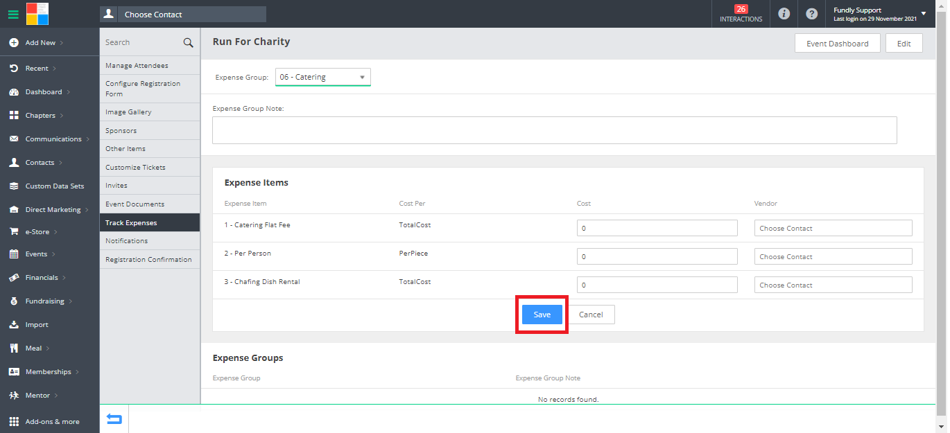This screenshot has height=433, width=950.
Task: Click the Cancel button
Action: point(591,315)
